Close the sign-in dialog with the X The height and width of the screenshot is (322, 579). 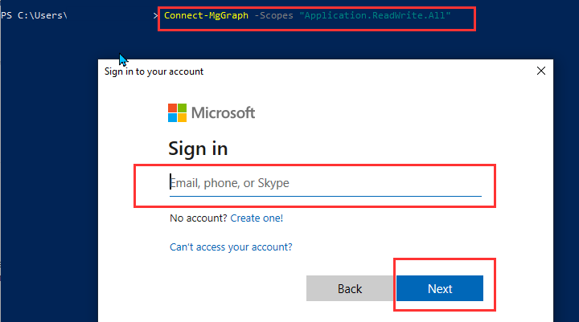tap(541, 71)
